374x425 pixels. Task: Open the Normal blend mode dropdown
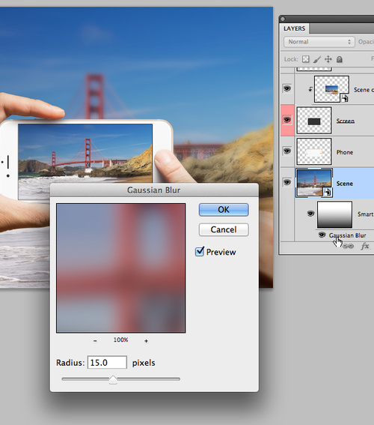pos(319,42)
